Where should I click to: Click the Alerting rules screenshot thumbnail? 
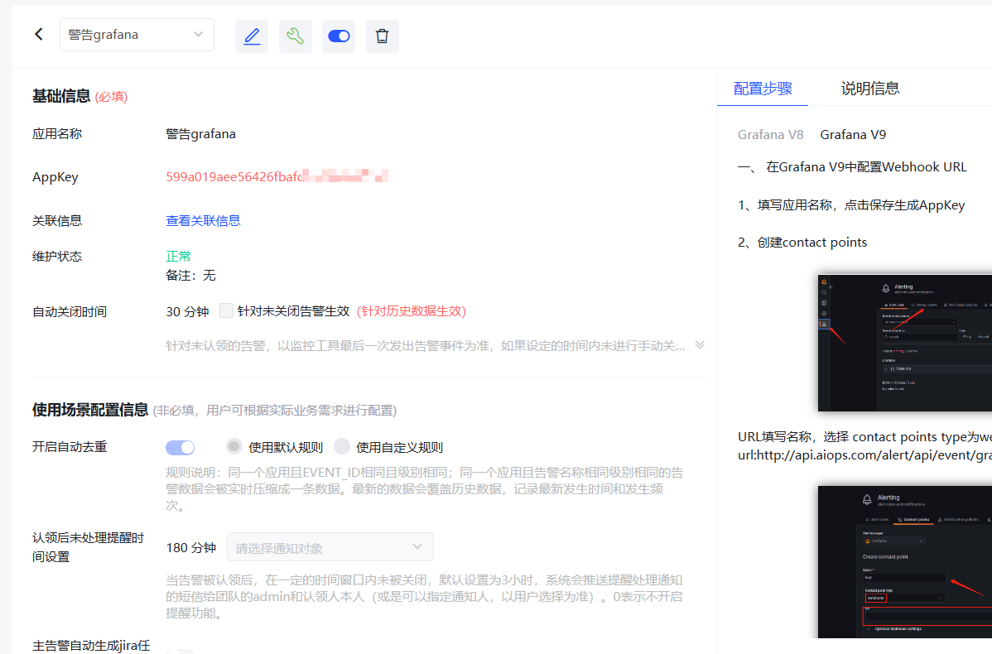click(904, 343)
